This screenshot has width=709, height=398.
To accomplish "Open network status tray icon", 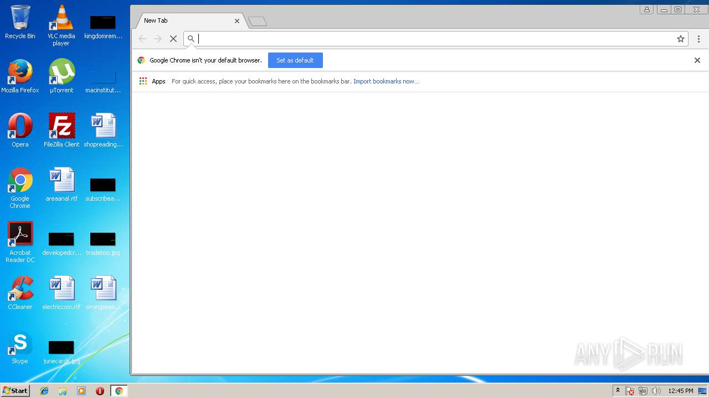I will 643,391.
